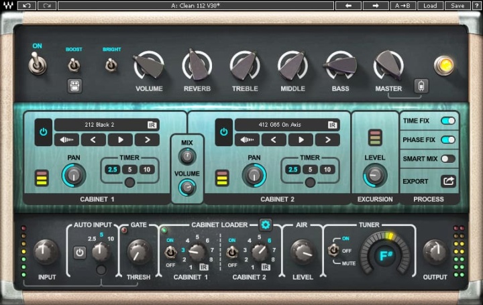Play Cabinet 2 IR preview
This screenshot has width=483, height=305.
(x=301, y=139)
